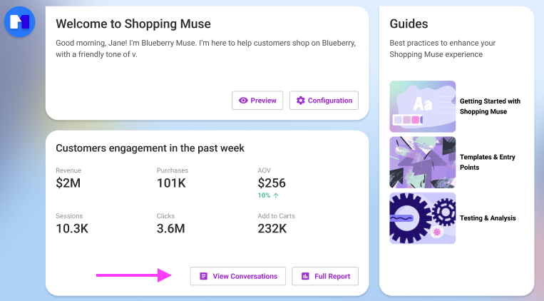Screen dimensions: 544x301
Task: Select the Getting Started with Shopping Muse link
Action: tap(490, 106)
